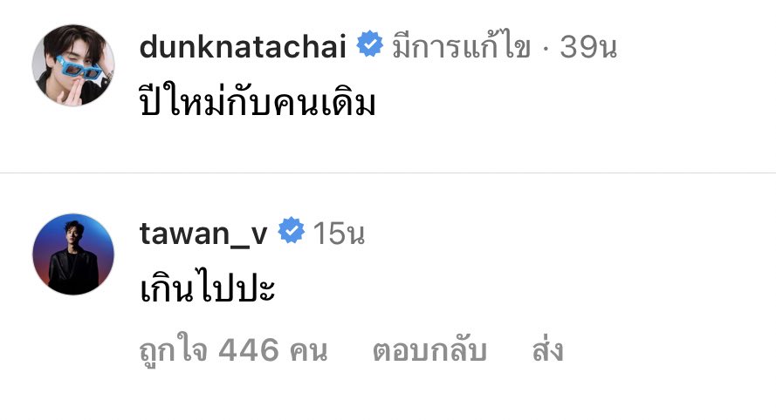The height and width of the screenshot is (420, 776).
Task: Click the dot separator before 39น
Action: [545, 47]
